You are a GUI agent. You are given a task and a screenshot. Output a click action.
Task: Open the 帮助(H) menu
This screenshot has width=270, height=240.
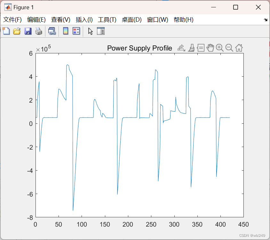click(184, 20)
